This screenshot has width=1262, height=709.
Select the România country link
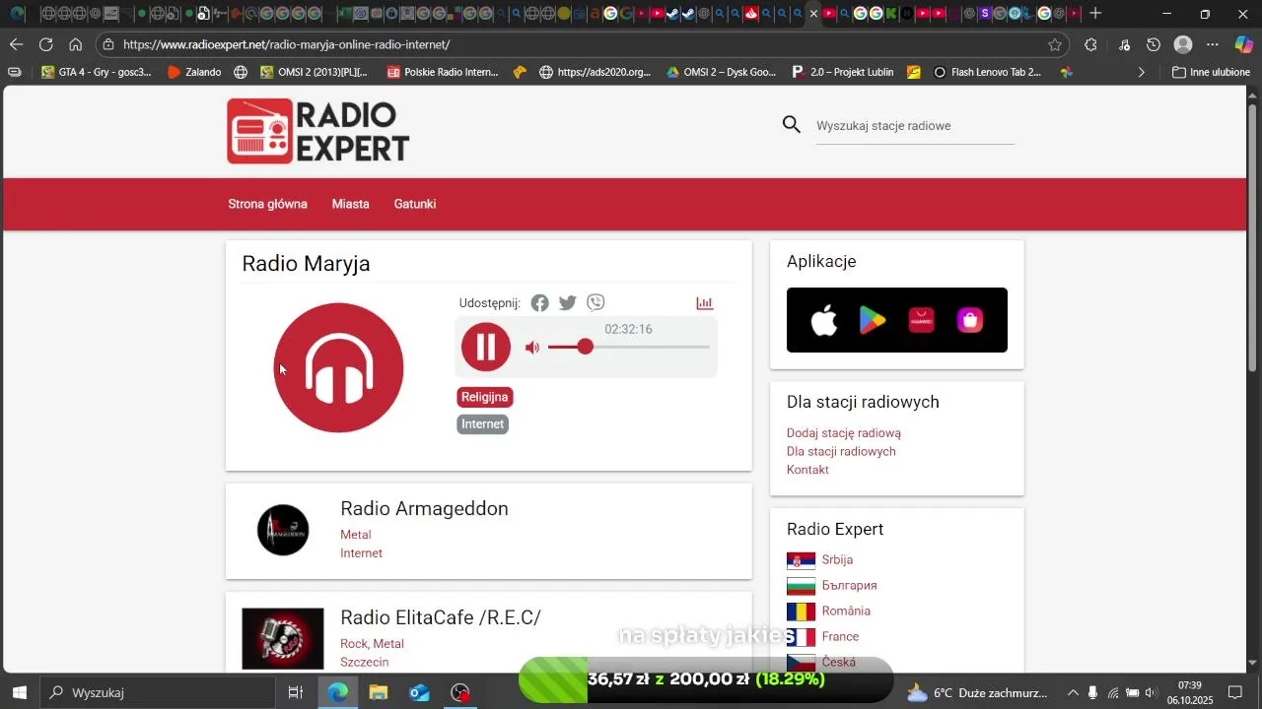click(x=846, y=612)
